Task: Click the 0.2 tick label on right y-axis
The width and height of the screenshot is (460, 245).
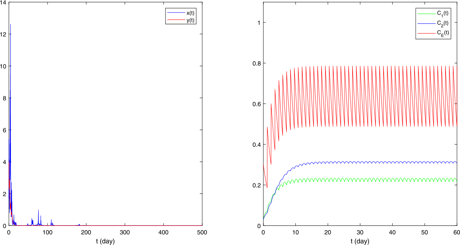Action: (256, 185)
